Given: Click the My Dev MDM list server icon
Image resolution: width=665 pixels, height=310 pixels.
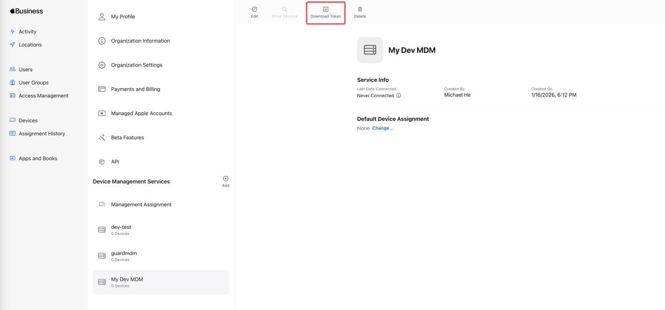Looking at the screenshot, I should pos(102,282).
